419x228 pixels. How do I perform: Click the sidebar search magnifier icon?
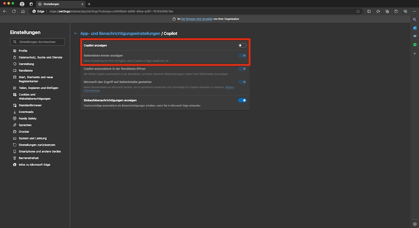click(x=414, y=19)
